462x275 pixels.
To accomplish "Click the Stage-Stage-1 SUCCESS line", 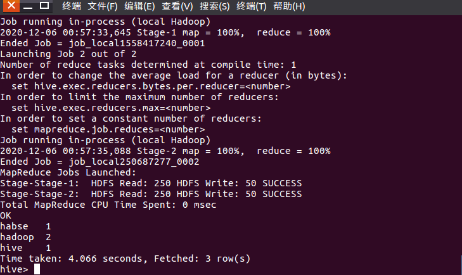I will 151,183.
